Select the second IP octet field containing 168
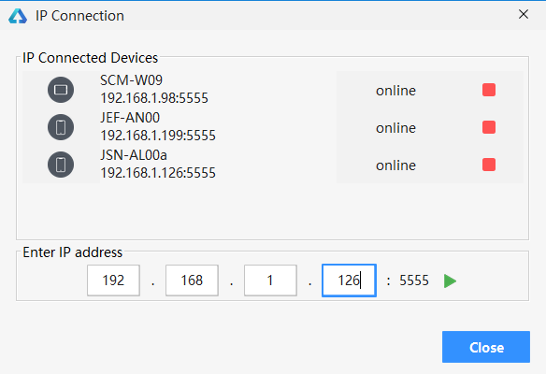 192,280
